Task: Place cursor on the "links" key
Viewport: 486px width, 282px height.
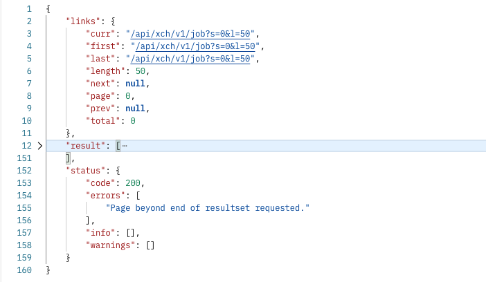Action: [82, 21]
